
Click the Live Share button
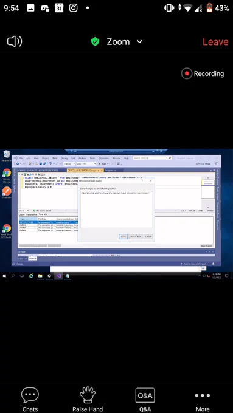(203, 163)
